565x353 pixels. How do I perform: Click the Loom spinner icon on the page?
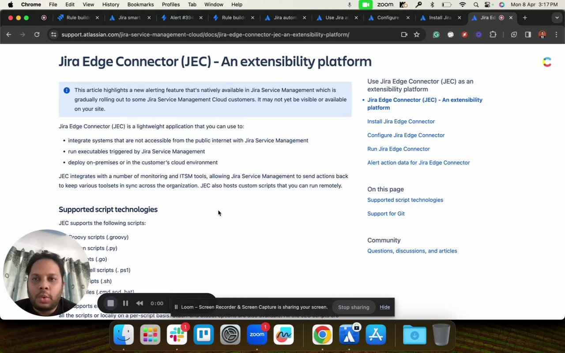(x=547, y=62)
